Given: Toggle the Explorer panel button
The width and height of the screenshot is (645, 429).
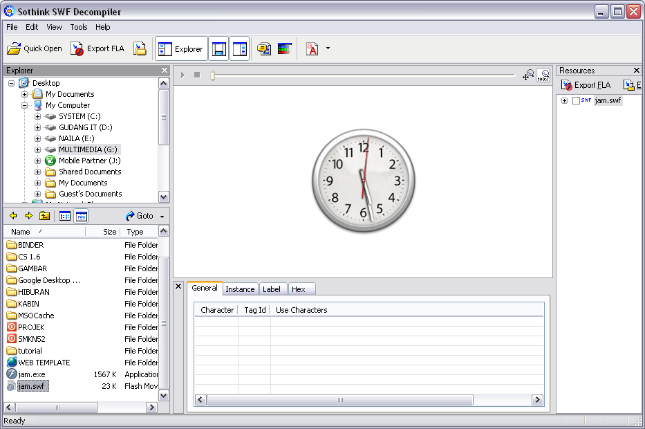Looking at the screenshot, I should click(181, 49).
